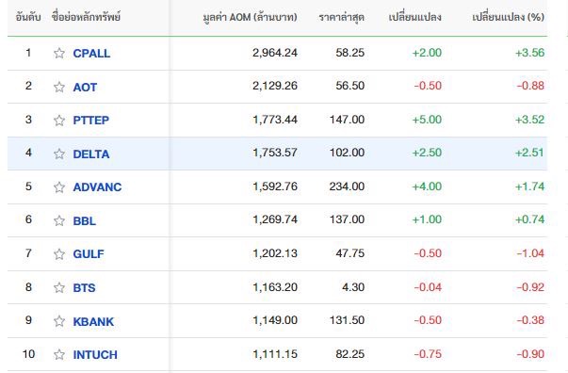This screenshot has height=373, width=568.
Task: Open the KBANK symbol page
Action: pyautogui.click(x=93, y=321)
